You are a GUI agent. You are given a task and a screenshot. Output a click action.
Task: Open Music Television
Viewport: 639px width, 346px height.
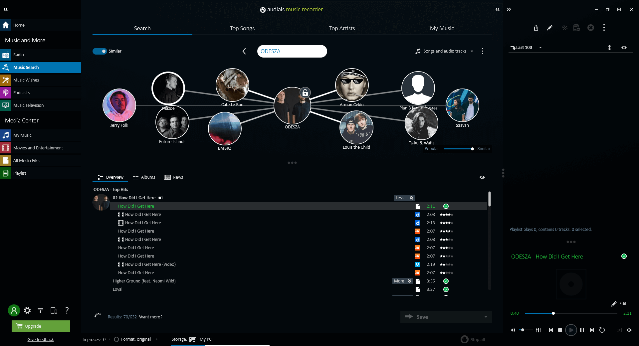point(41,105)
